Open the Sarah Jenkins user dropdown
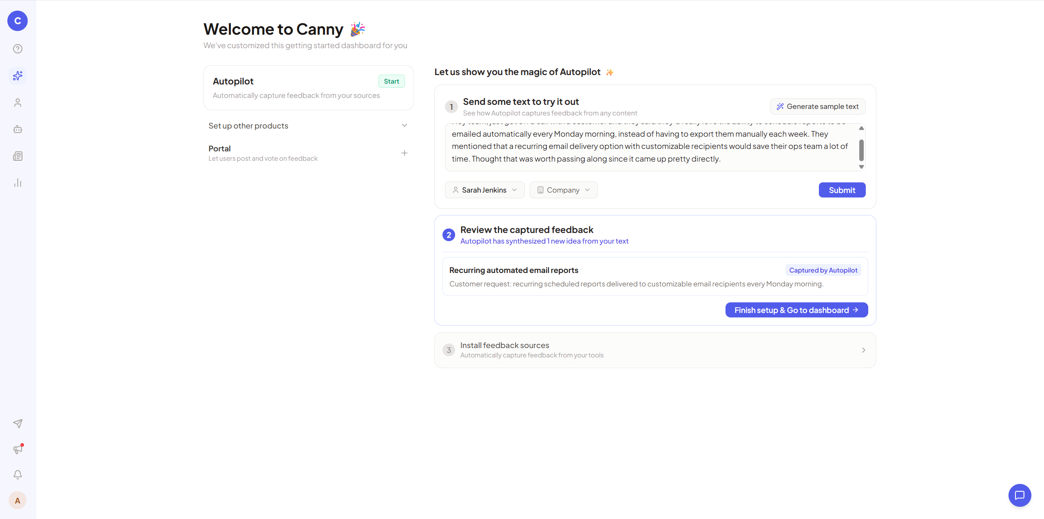This screenshot has height=519, width=1044. [x=484, y=190]
